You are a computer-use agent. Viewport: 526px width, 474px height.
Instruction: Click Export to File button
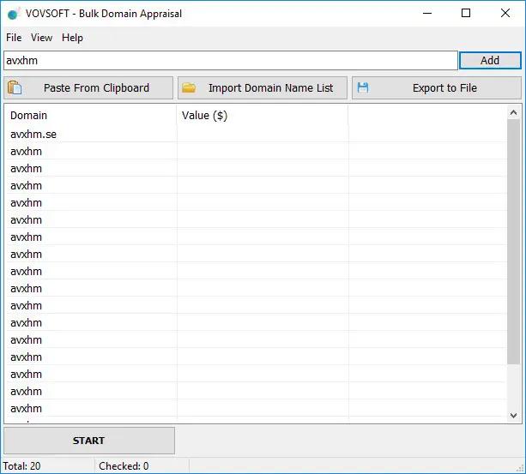(x=437, y=87)
